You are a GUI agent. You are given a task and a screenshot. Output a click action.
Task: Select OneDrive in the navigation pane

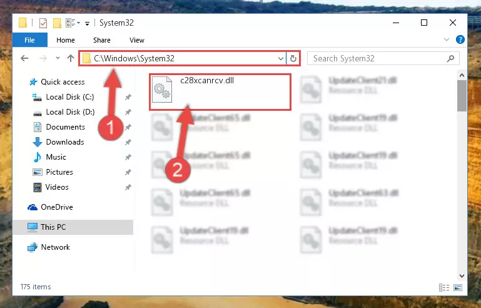(57, 207)
